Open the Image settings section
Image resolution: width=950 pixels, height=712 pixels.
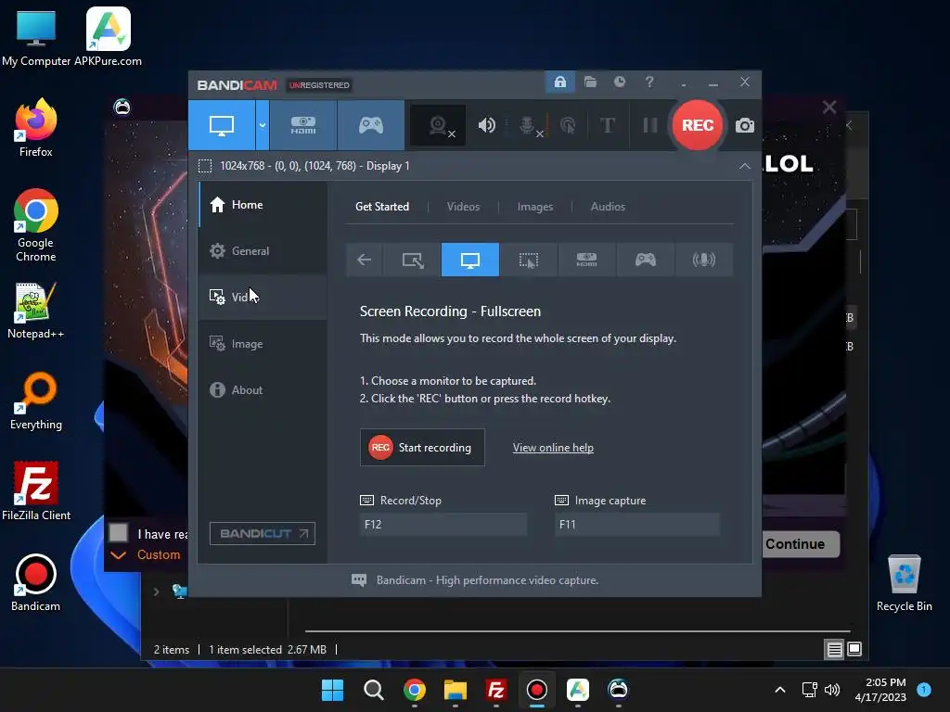click(x=263, y=343)
